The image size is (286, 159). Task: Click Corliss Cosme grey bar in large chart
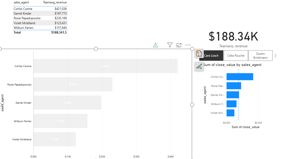pos(106,66)
